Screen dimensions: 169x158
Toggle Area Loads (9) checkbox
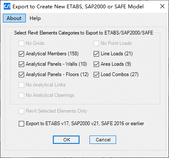[x=96, y=64]
